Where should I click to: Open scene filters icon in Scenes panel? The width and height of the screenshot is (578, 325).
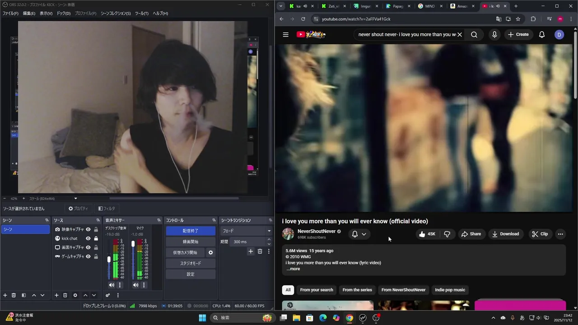point(23,295)
